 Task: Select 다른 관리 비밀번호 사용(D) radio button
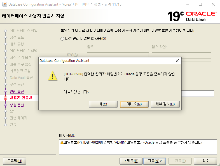(62, 39)
